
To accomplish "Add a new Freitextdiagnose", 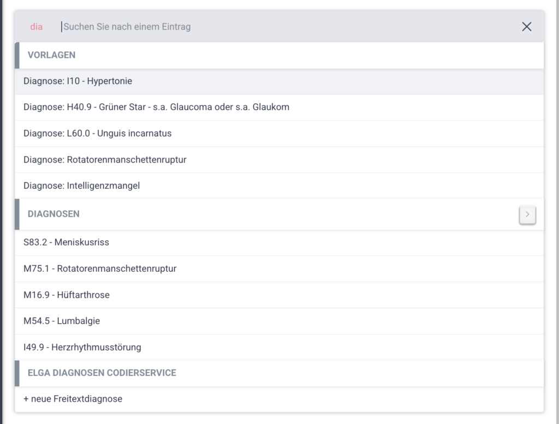I will click(73, 399).
